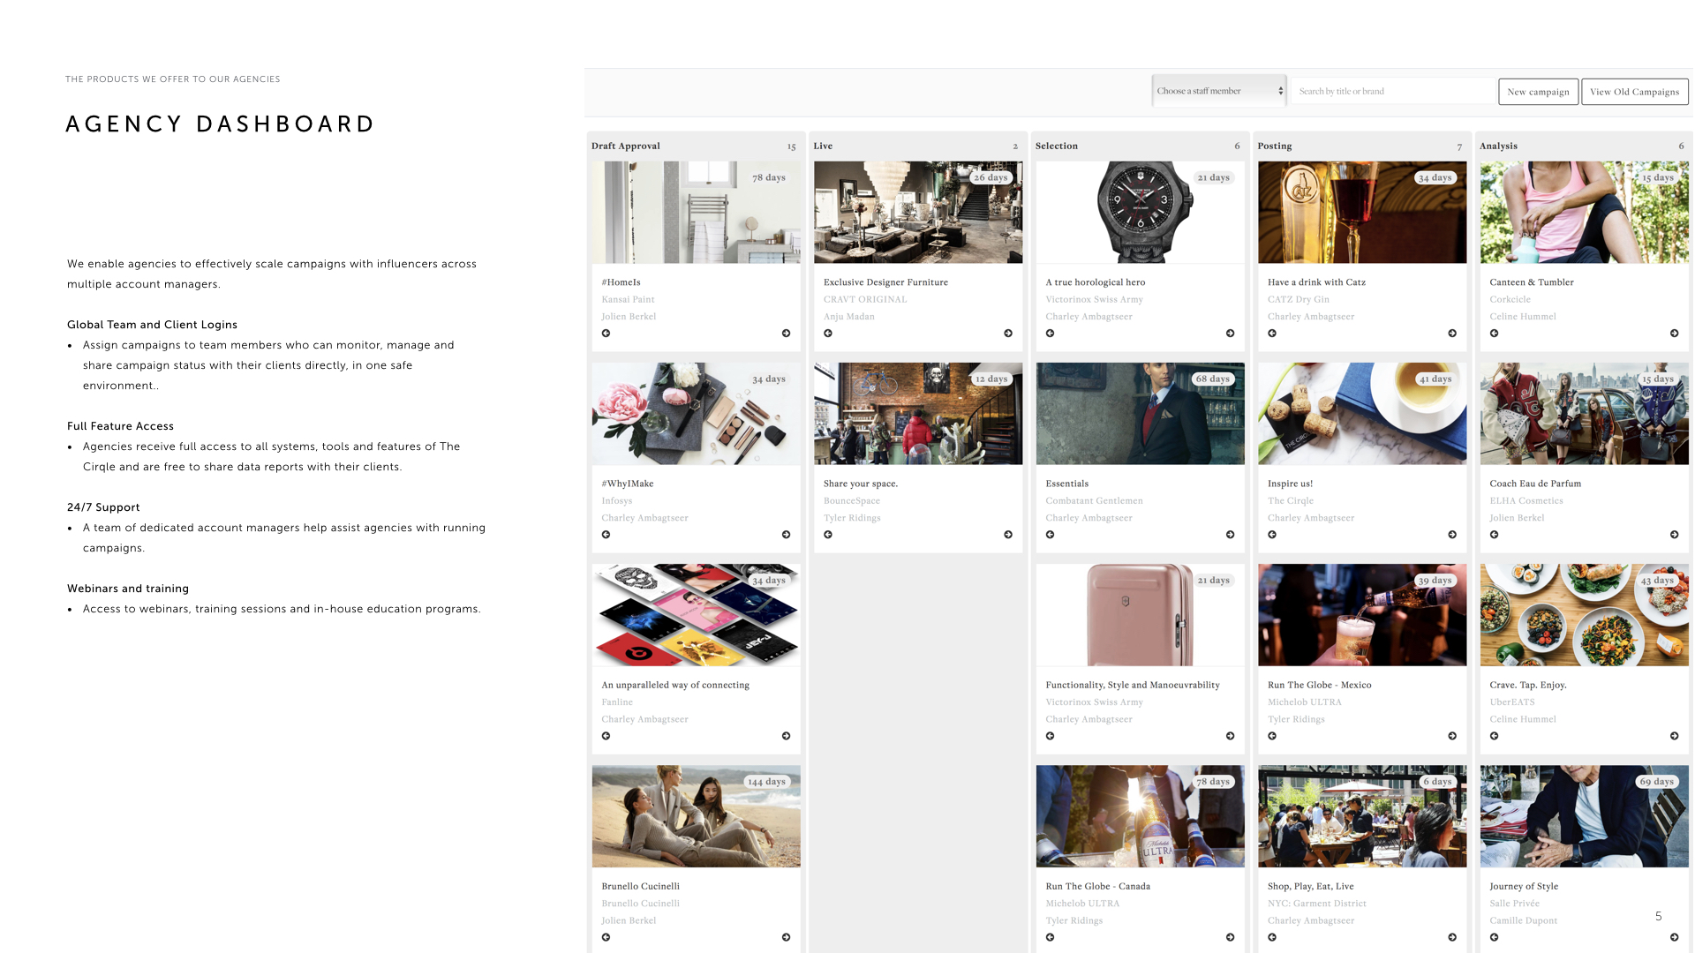Image resolution: width=1695 pixels, height=953 pixels.
Task: Select the Selection column header
Action: 1056,146
